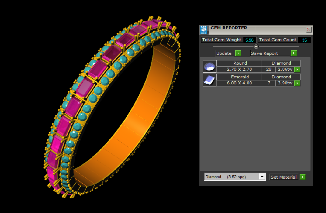Click the Round gem shape icon
Screen dimensions: 326x213
pyautogui.click(x=210, y=66)
